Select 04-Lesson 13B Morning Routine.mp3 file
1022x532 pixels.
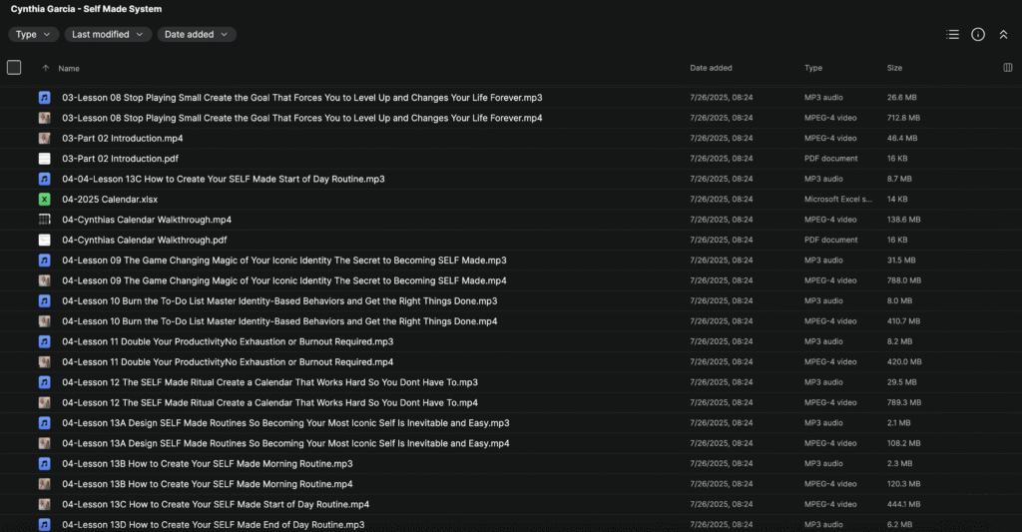pos(207,464)
